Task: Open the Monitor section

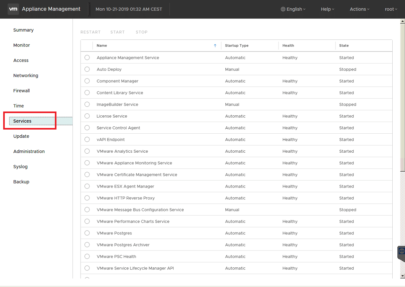Action: click(22, 45)
